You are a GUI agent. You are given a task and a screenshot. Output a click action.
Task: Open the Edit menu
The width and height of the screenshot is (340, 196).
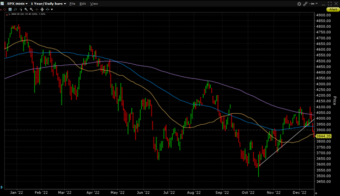tap(83, 4)
